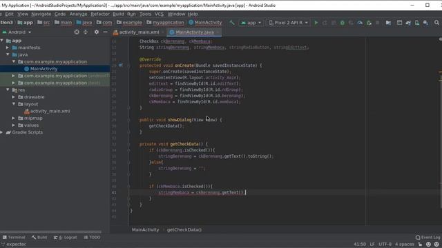This screenshot has height=248, width=442.
Task: Open the Build menu
Action: (118, 14)
